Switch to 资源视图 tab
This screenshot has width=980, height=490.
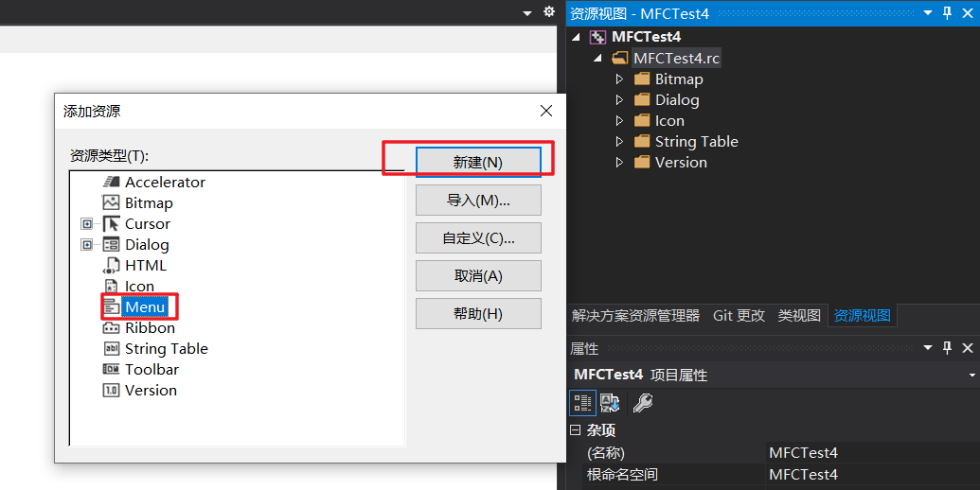coord(862,316)
